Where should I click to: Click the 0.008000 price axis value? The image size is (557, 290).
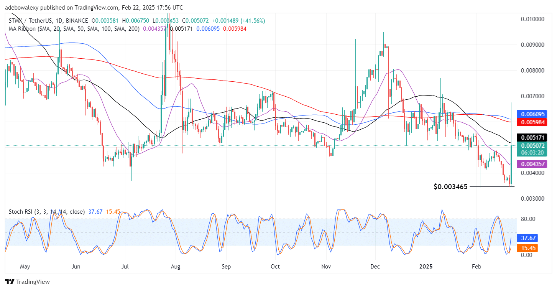533,71
